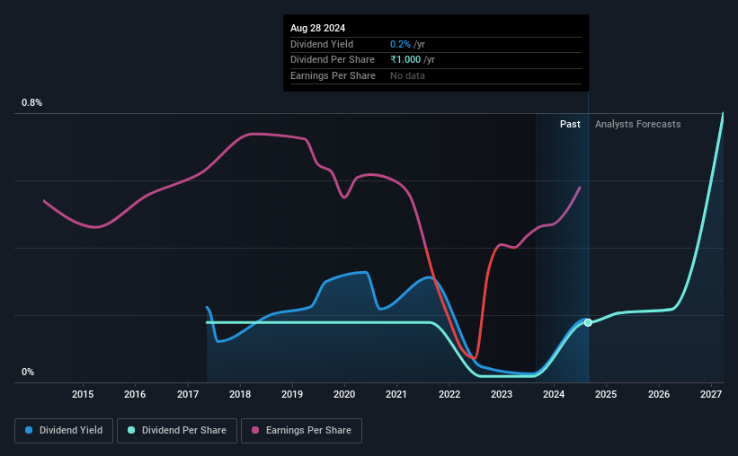Click the 2022 x-axis year label
738x456 pixels.
(449, 395)
